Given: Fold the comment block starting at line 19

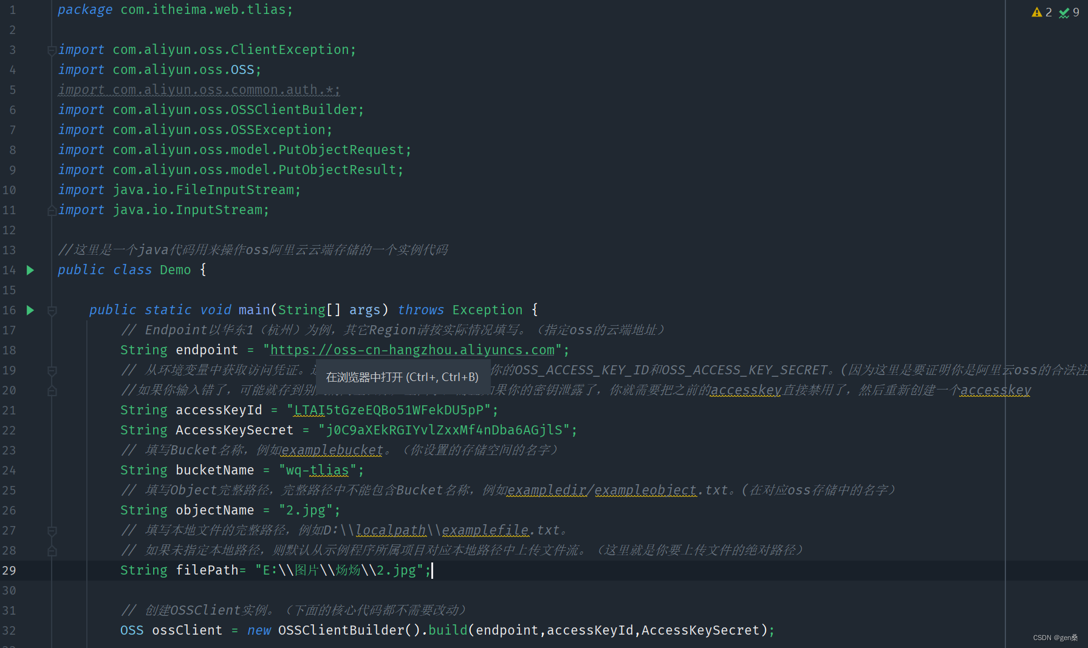Looking at the screenshot, I should pyautogui.click(x=52, y=371).
